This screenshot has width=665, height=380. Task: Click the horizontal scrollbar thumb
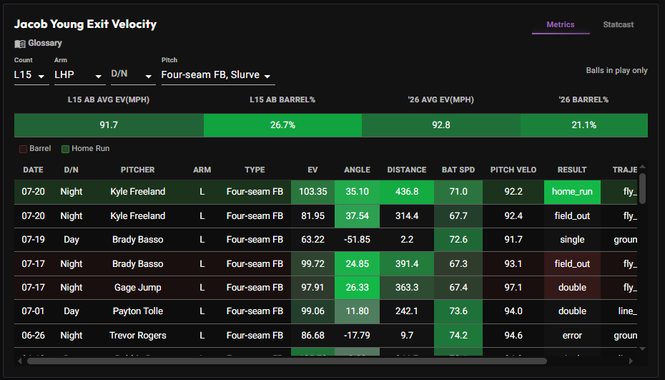coord(287,361)
